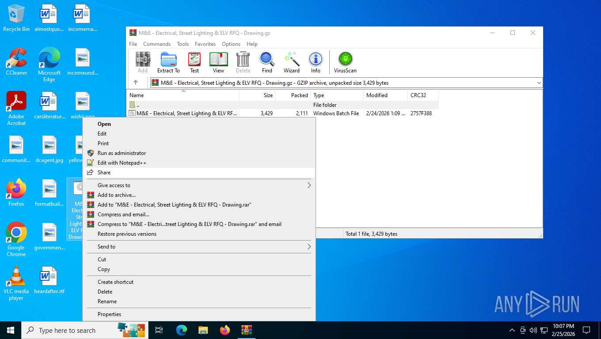Choose Cut in context menu

pyautogui.click(x=199, y=260)
